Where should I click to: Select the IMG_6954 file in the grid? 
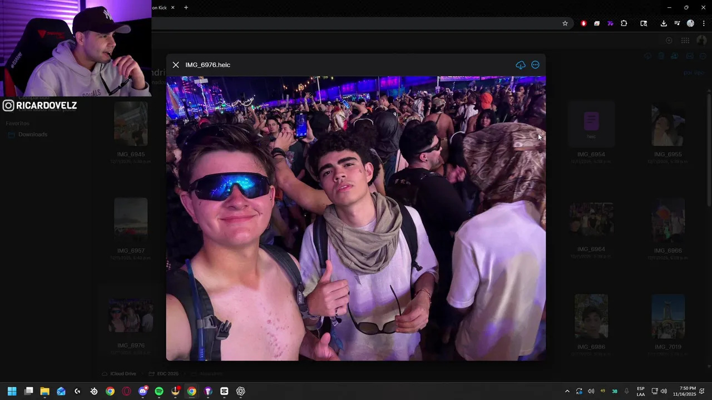pyautogui.click(x=591, y=124)
